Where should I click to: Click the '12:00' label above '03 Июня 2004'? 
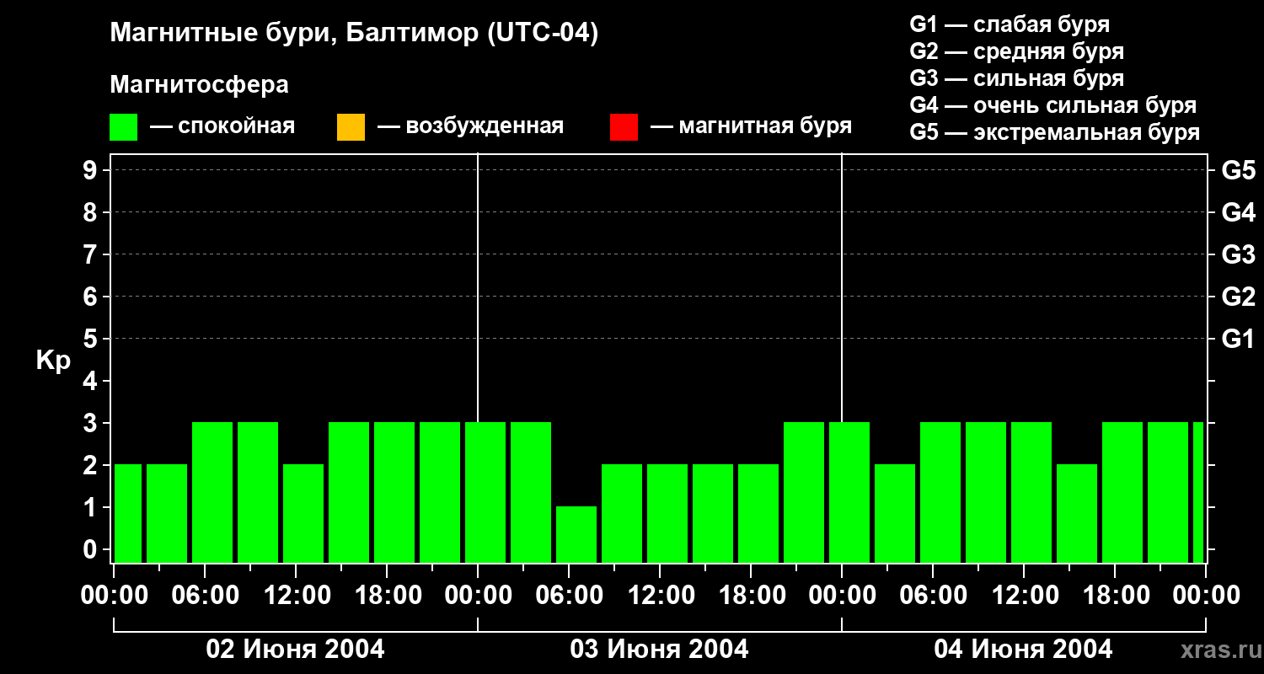660,596
